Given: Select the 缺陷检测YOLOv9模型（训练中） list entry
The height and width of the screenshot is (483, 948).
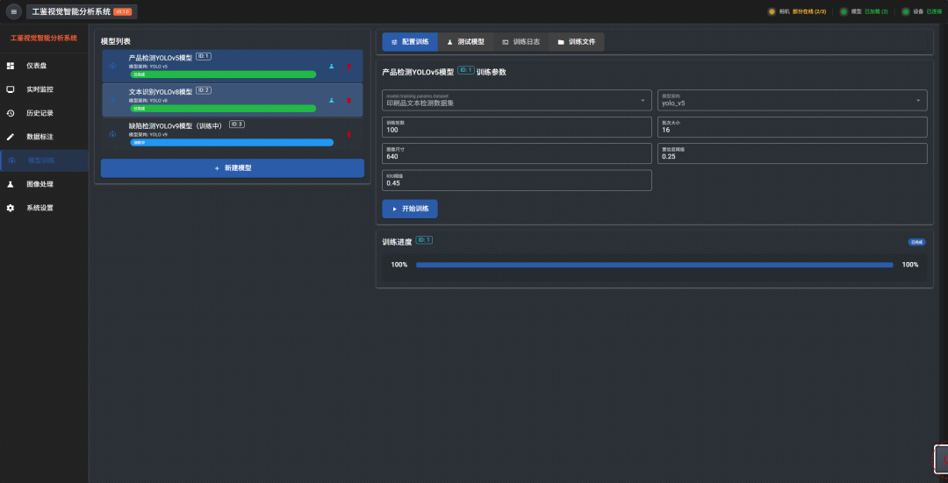Looking at the screenshot, I should tap(232, 134).
